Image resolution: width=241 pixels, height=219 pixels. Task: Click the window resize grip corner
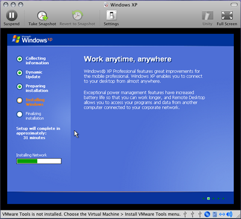click(x=238, y=216)
